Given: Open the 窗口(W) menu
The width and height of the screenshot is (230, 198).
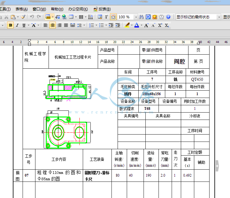Looking at the screenshot, I should click(x=39, y=9).
